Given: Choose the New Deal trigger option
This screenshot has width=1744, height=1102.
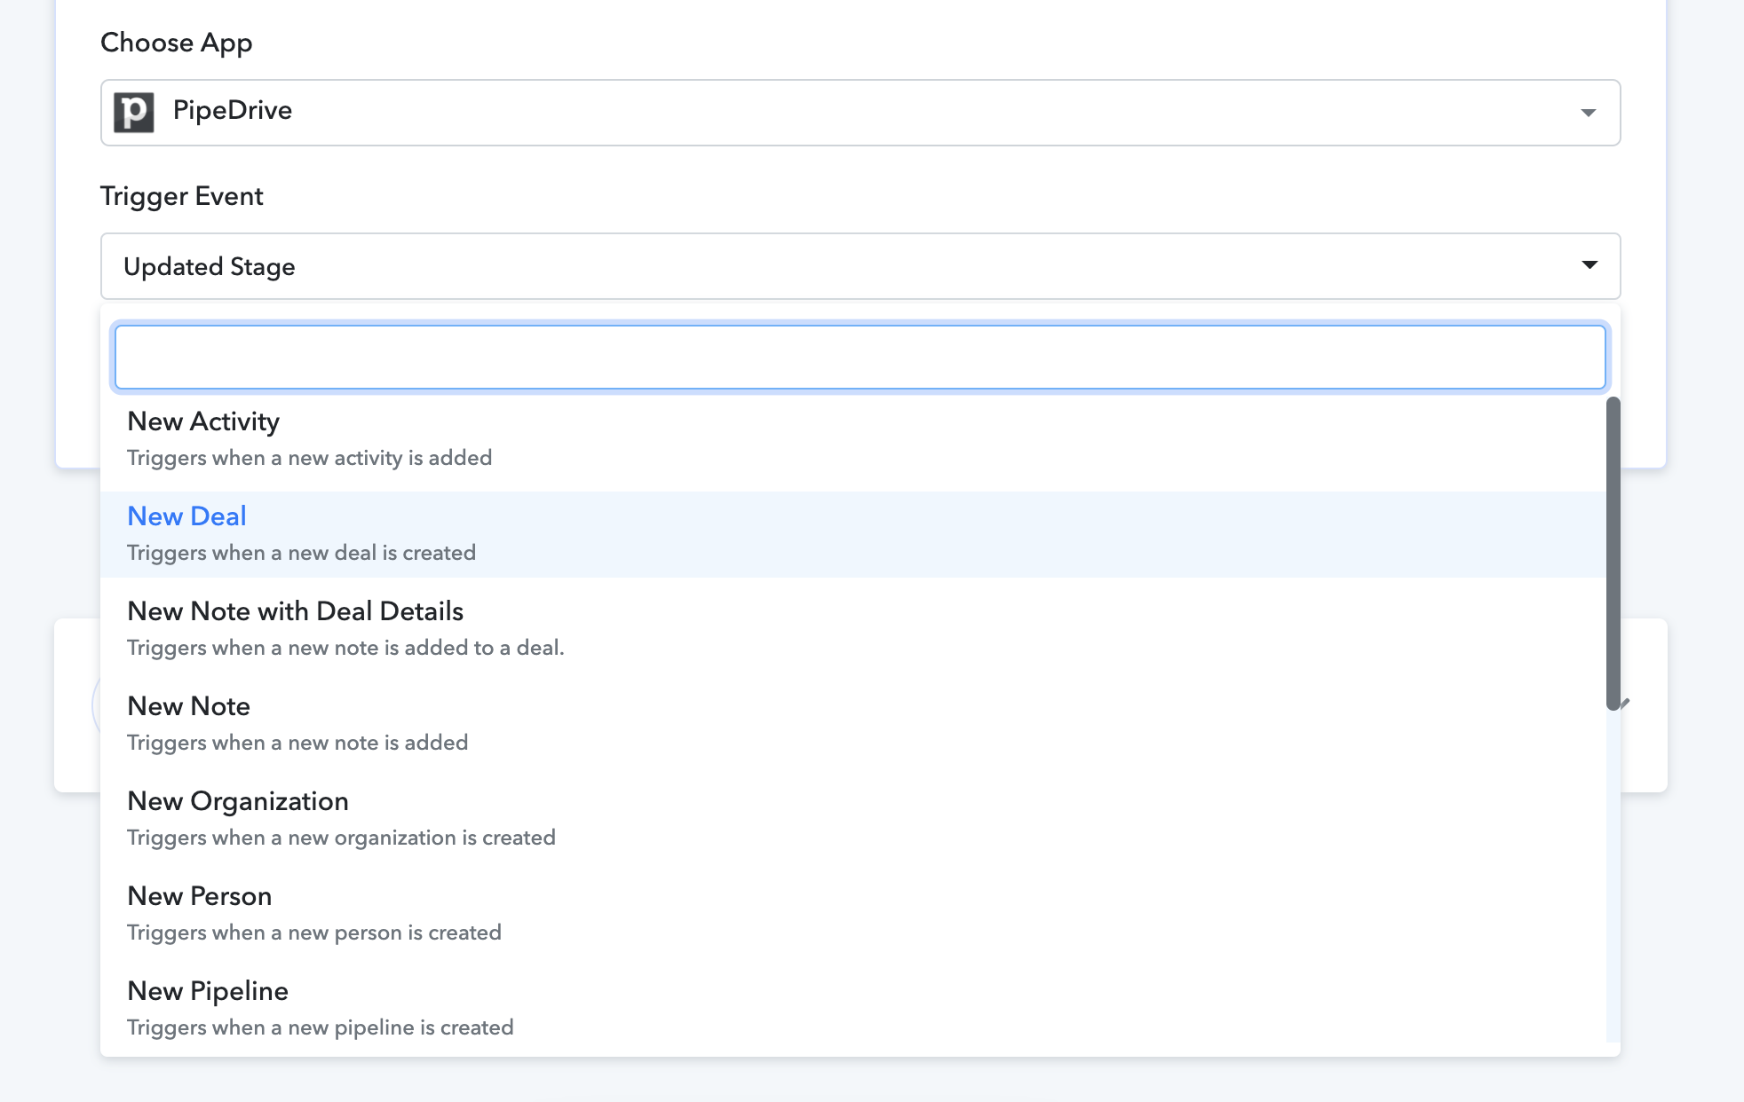Looking at the screenshot, I should (853, 534).
